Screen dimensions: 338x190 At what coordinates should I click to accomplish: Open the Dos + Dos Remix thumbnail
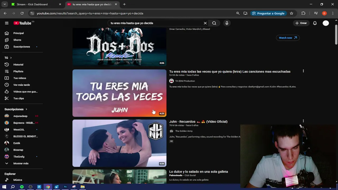coord(119,47)
